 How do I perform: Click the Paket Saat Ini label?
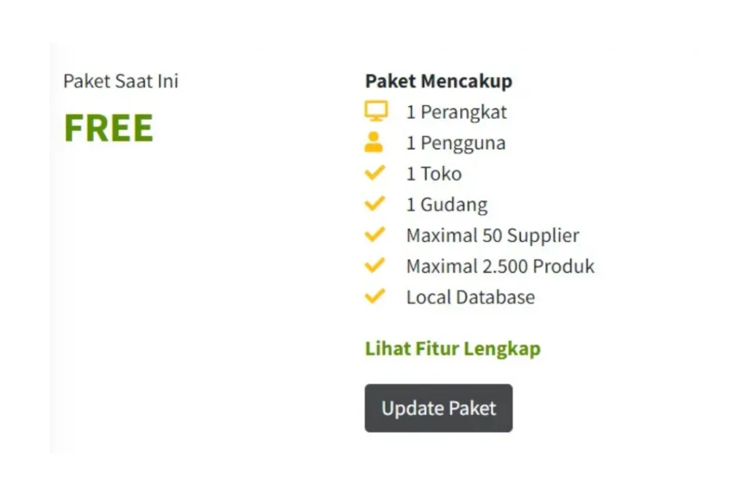tap(121, 81)
